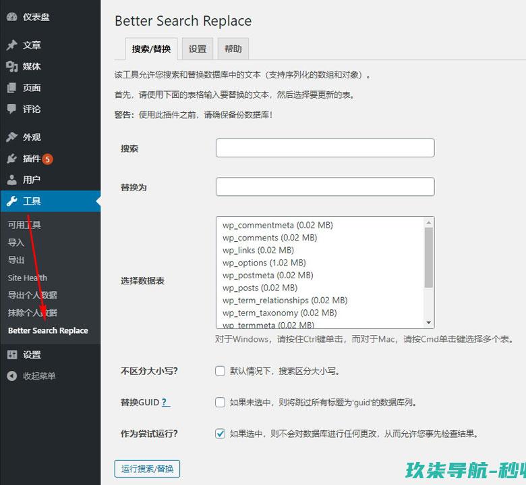Open the 仪表盘 menu
The image size is (526, 485).
pyautogui.click(x=36, y=17)
